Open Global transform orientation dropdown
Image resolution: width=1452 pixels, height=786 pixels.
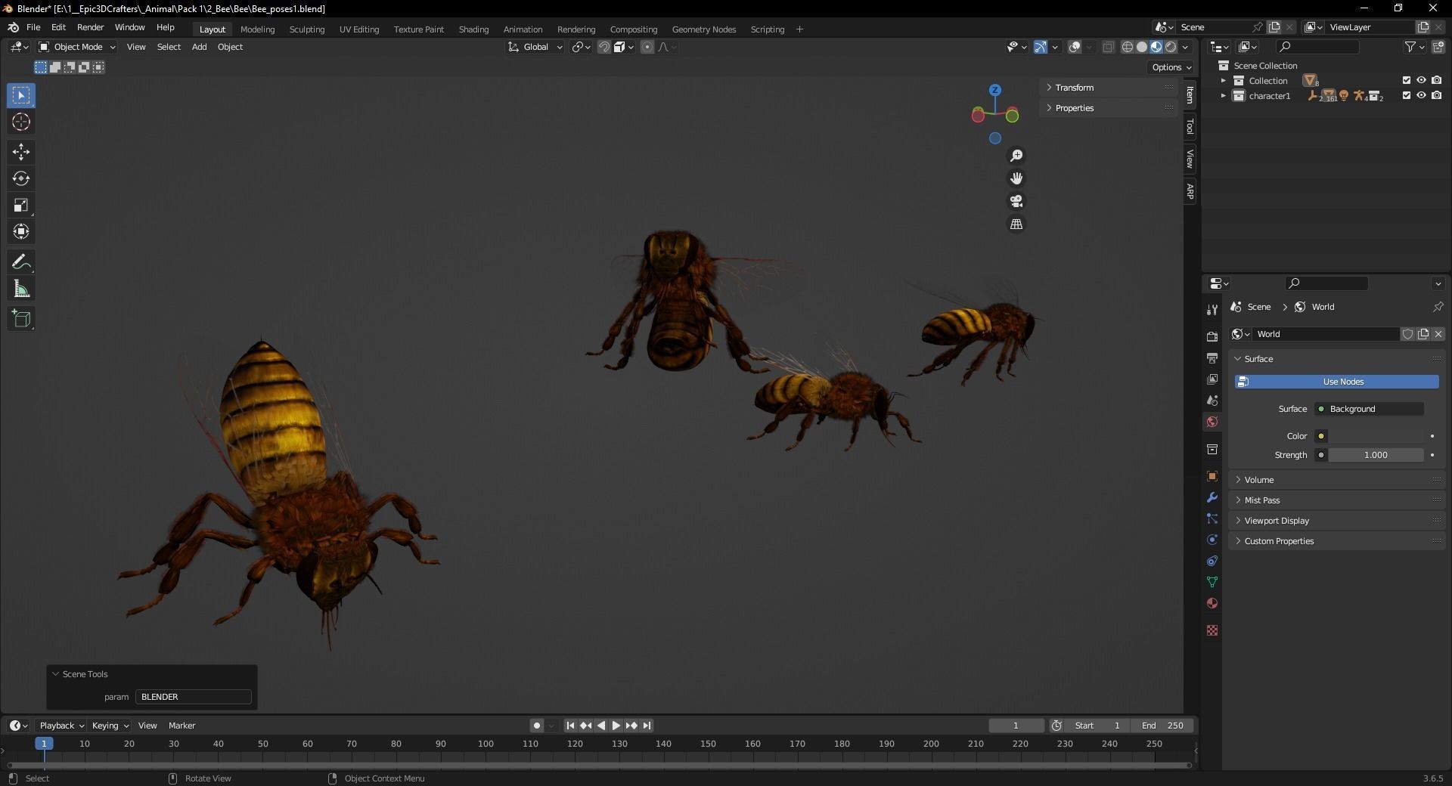tap(535, 47)
